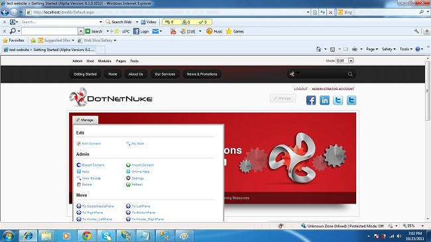Click the Manage tab on the banner module

[x=85, y=120]
